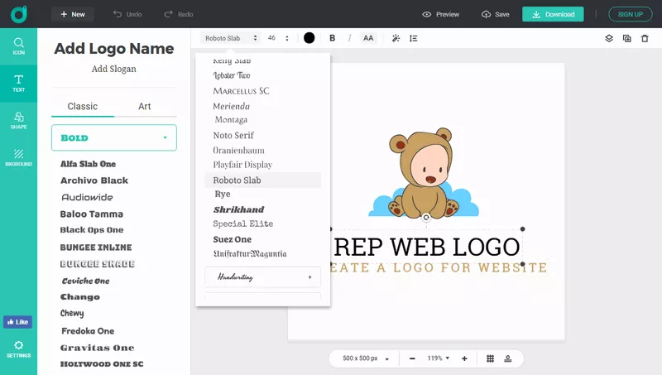Image resolution: width=662 pixels, height=375 pixels.
Task: Open the 119% zoom level dropdown
Action: 439,358
